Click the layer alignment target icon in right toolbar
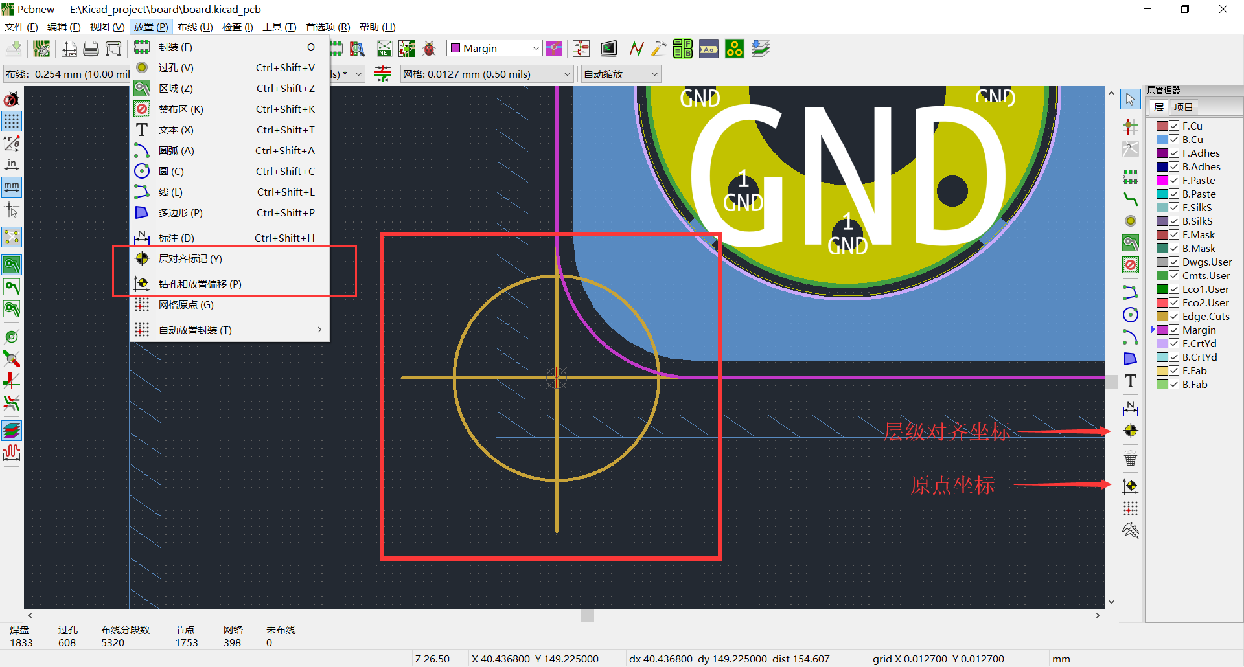 point(1130,431)
